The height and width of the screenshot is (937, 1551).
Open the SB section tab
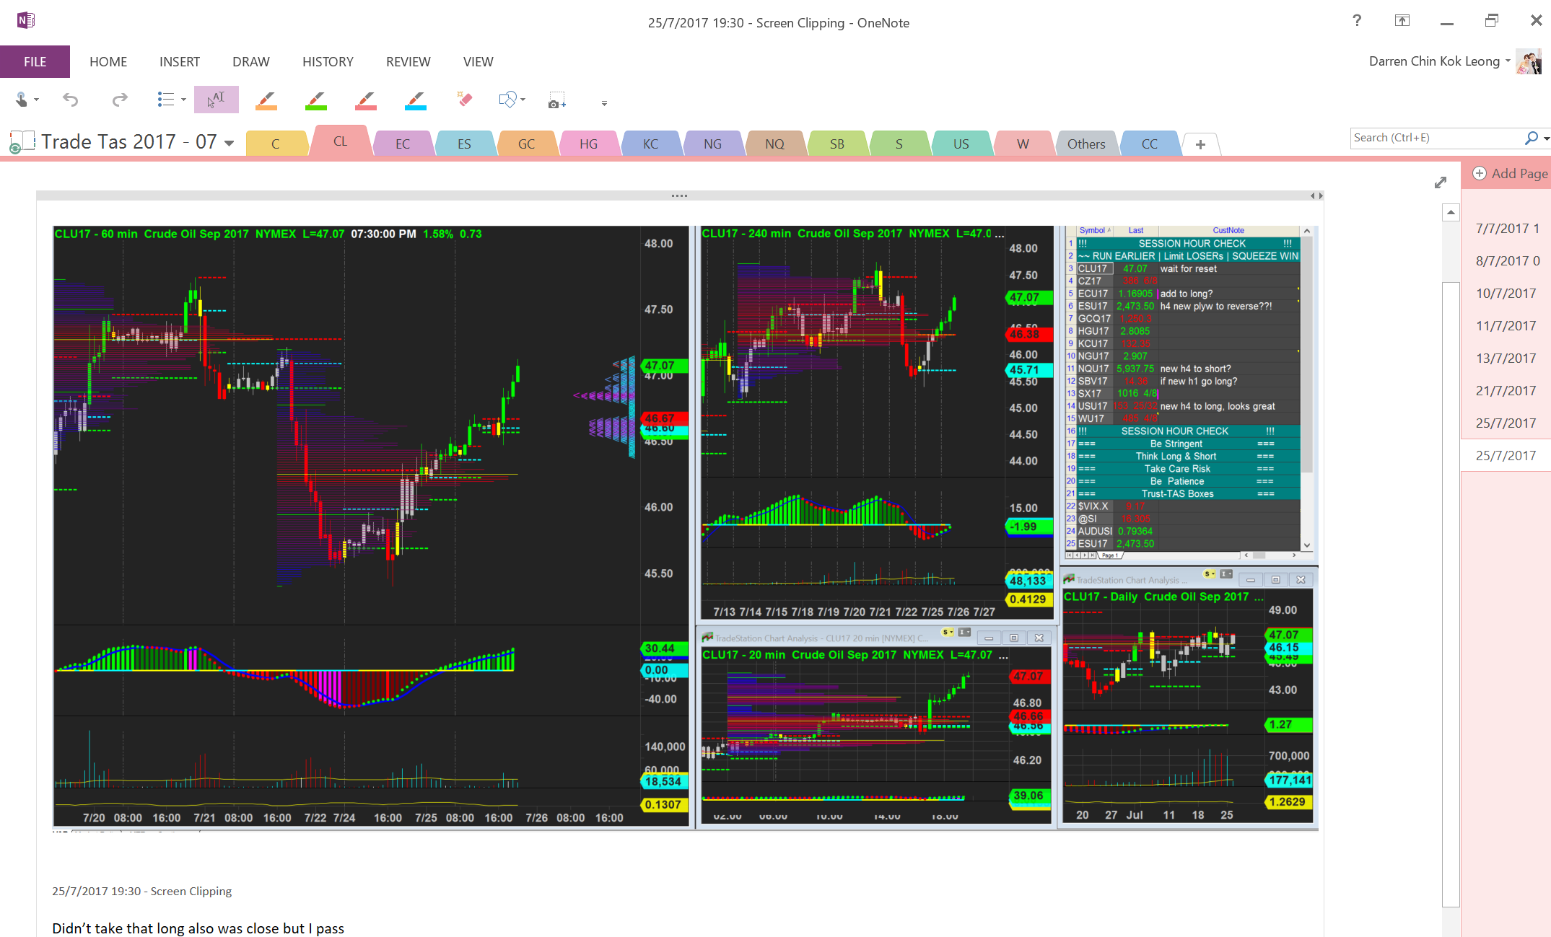click(x=837, y=144)
